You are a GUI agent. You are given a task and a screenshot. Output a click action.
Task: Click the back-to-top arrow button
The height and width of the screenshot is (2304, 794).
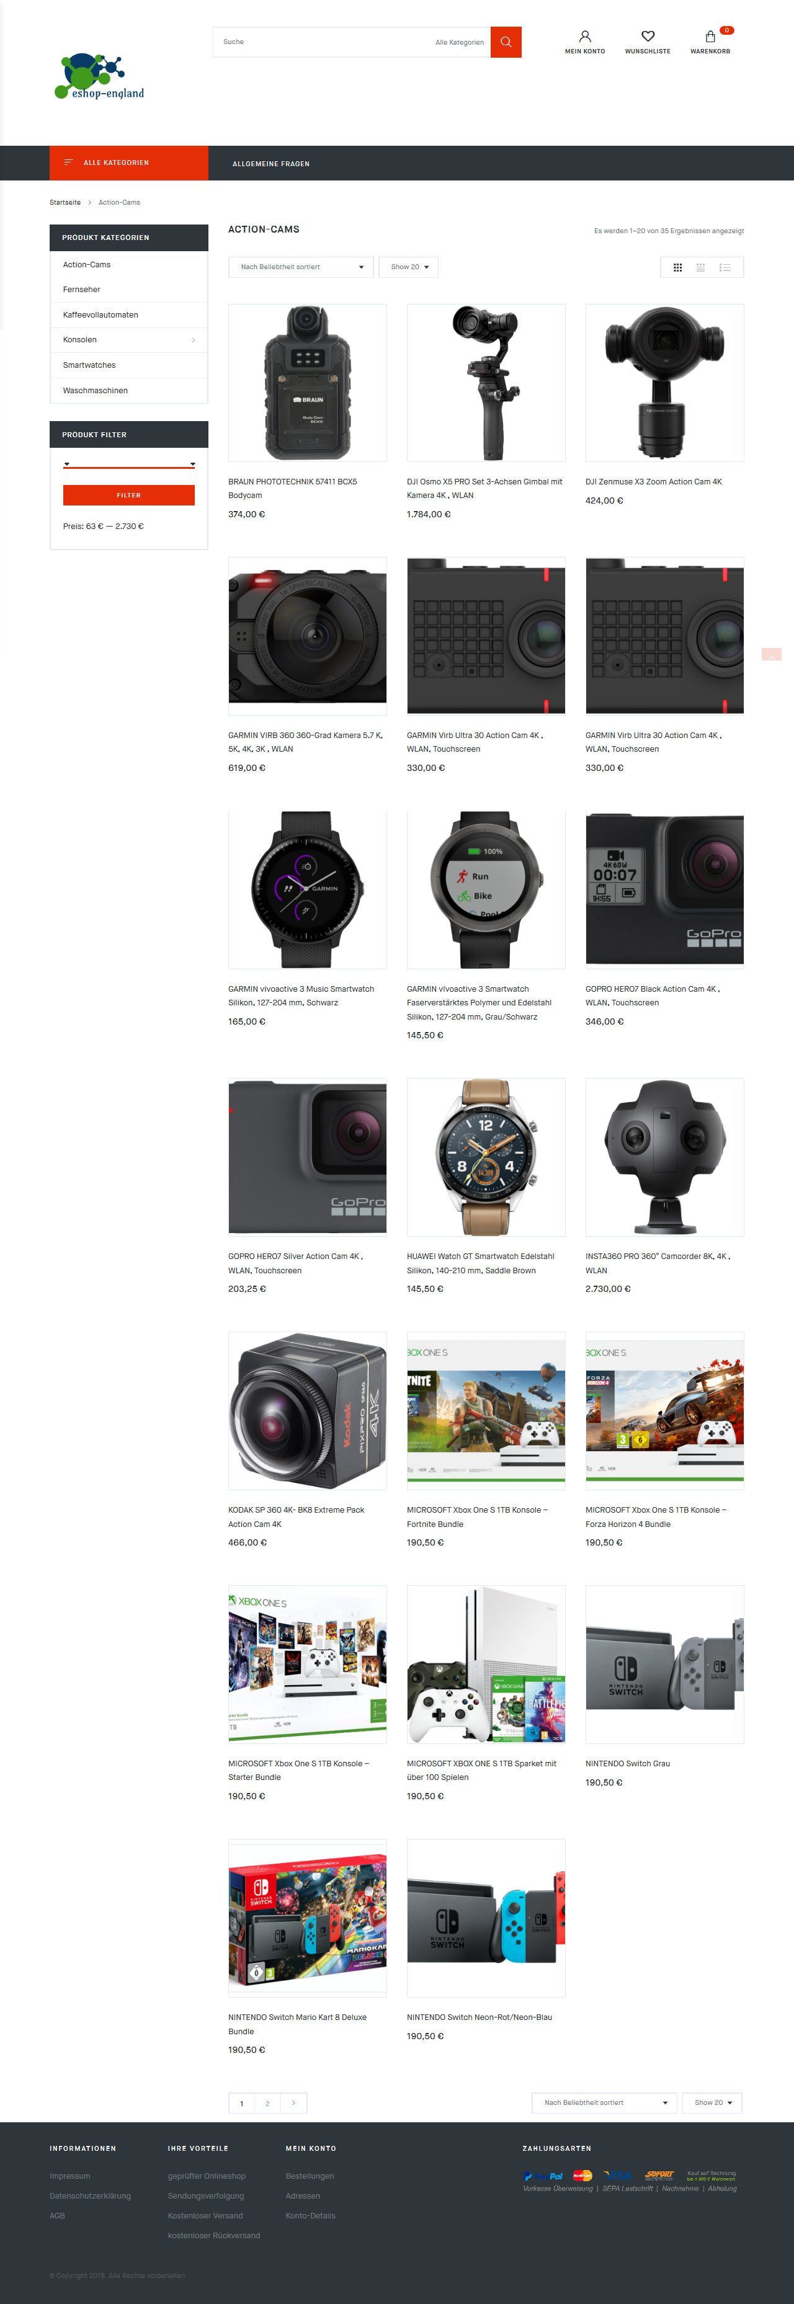(771, 655)
